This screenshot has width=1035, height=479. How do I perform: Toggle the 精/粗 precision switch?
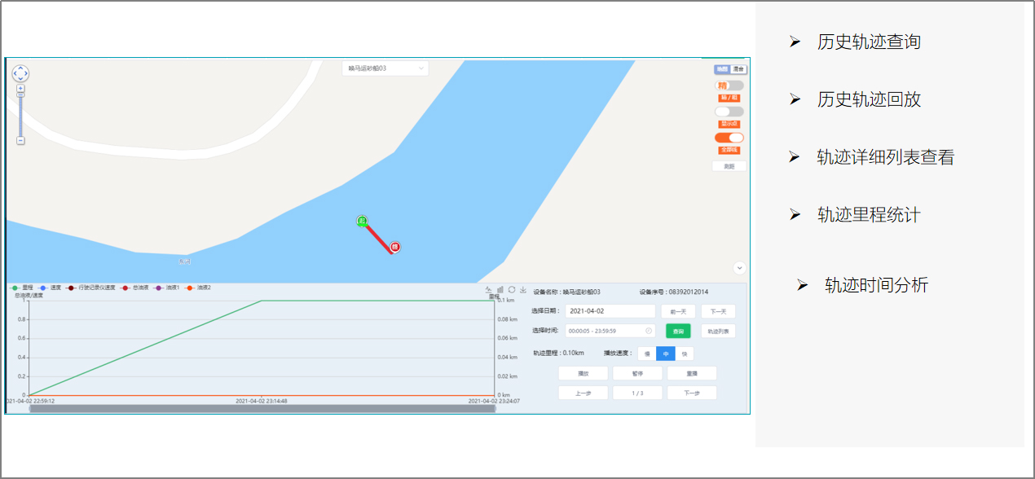729,86
